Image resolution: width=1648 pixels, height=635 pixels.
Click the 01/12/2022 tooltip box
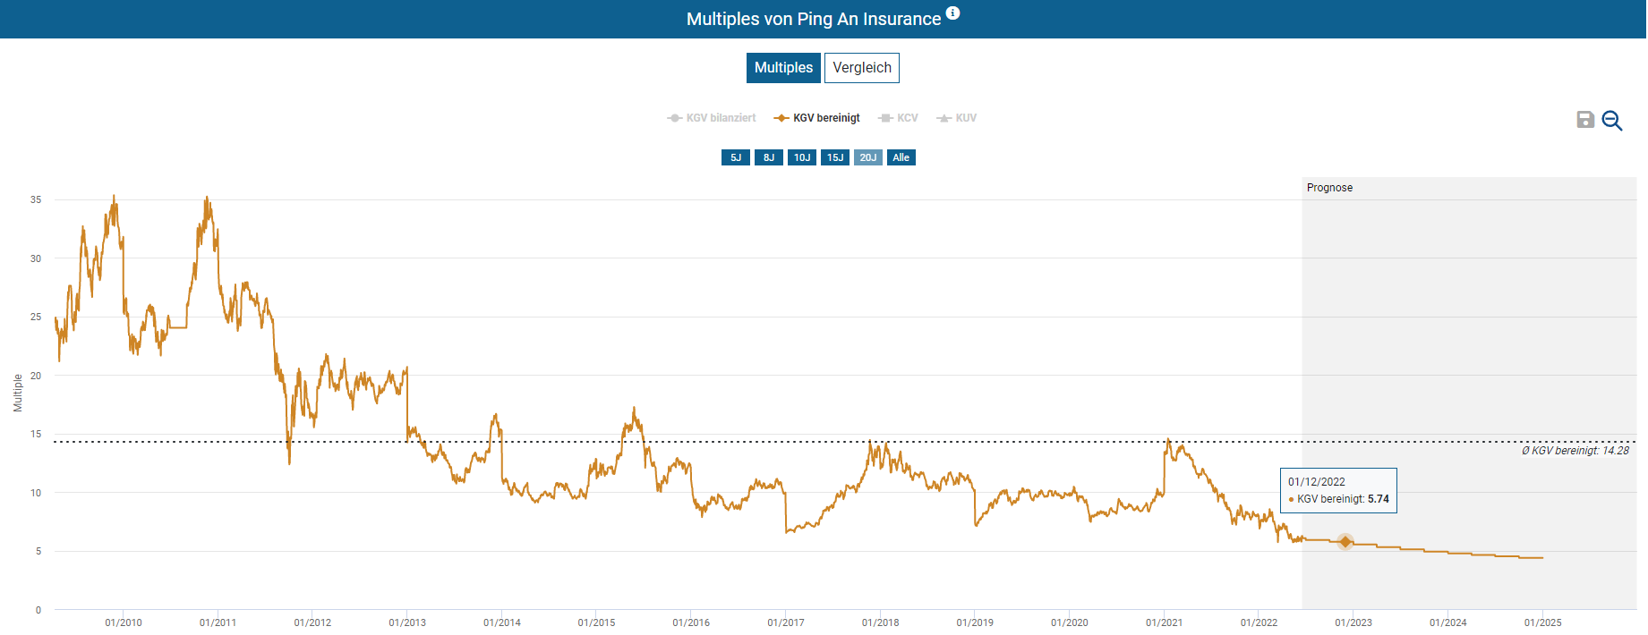coord(1338,490)
